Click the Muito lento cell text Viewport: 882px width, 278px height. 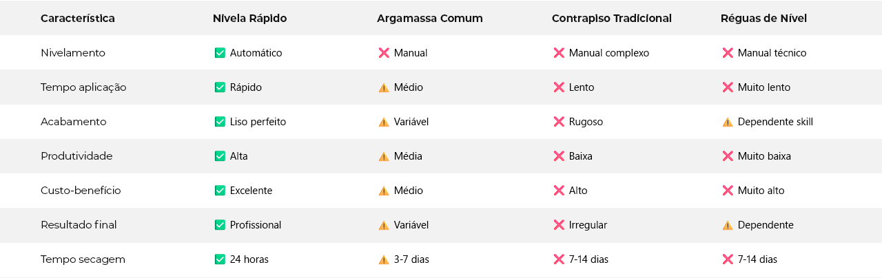(764, 87)
